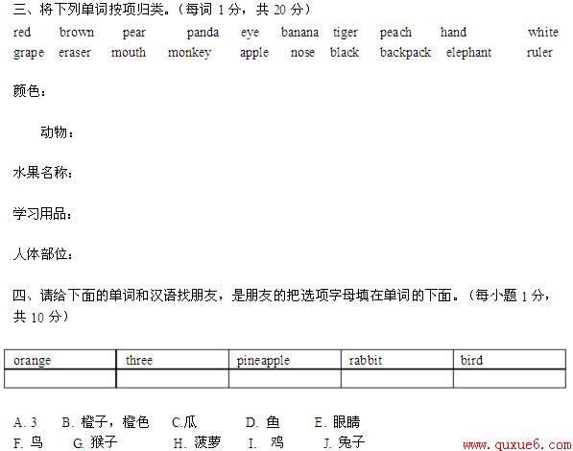Screen dimensions: 573x451
Task: Open the www.quxue6.com watermark link
Action: [517, 445]
